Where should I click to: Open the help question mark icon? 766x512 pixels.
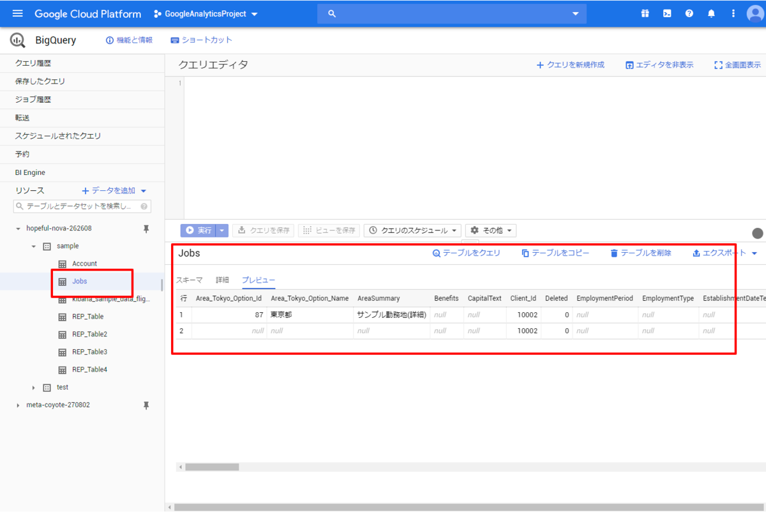coord(689,13)
